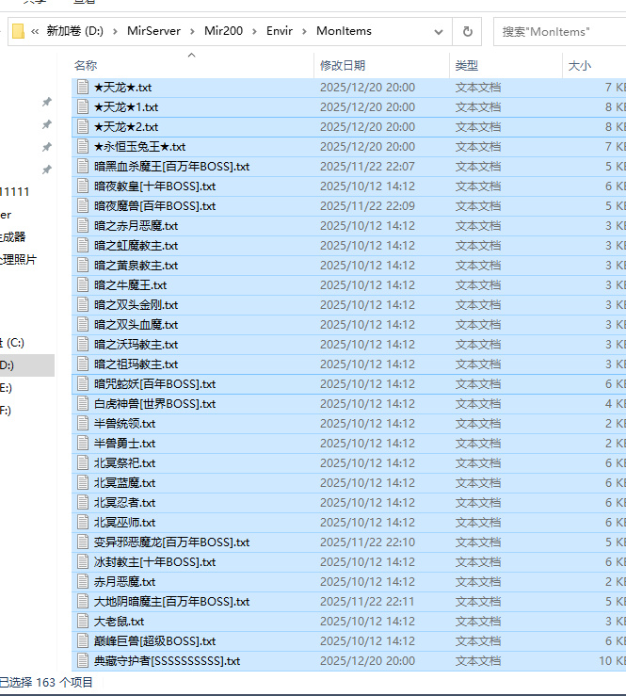Click the MonItems breadcrumb segment
The width and height of the screenshot is (626, 696).
pos(344,31)
